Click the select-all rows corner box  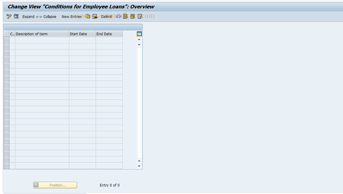(7, 34)
